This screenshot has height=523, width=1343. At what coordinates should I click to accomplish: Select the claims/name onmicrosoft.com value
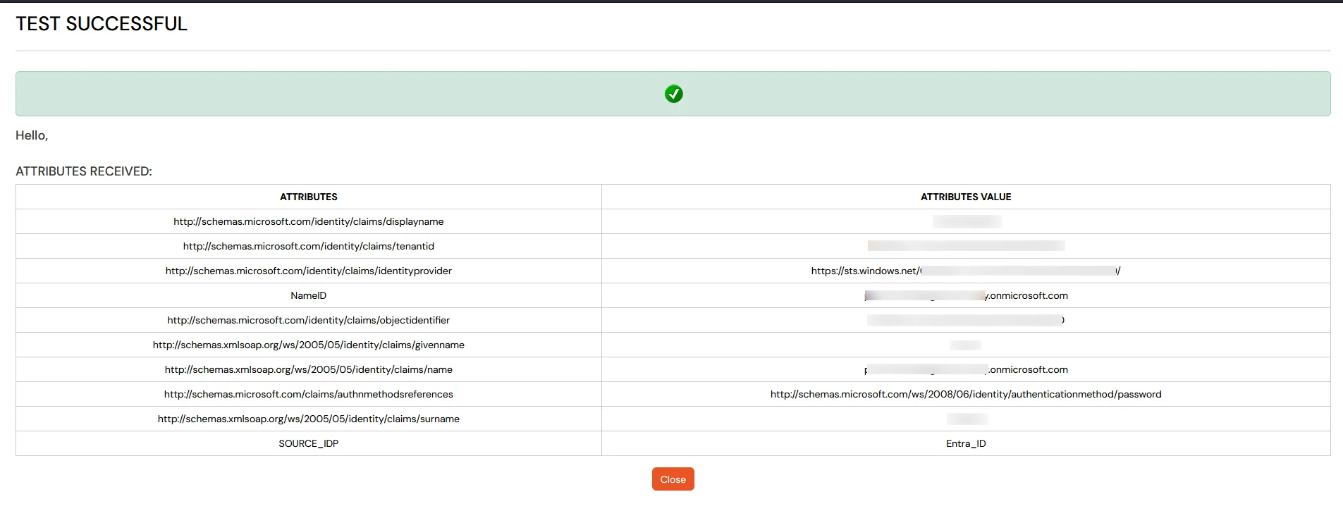tap(966, 369)
